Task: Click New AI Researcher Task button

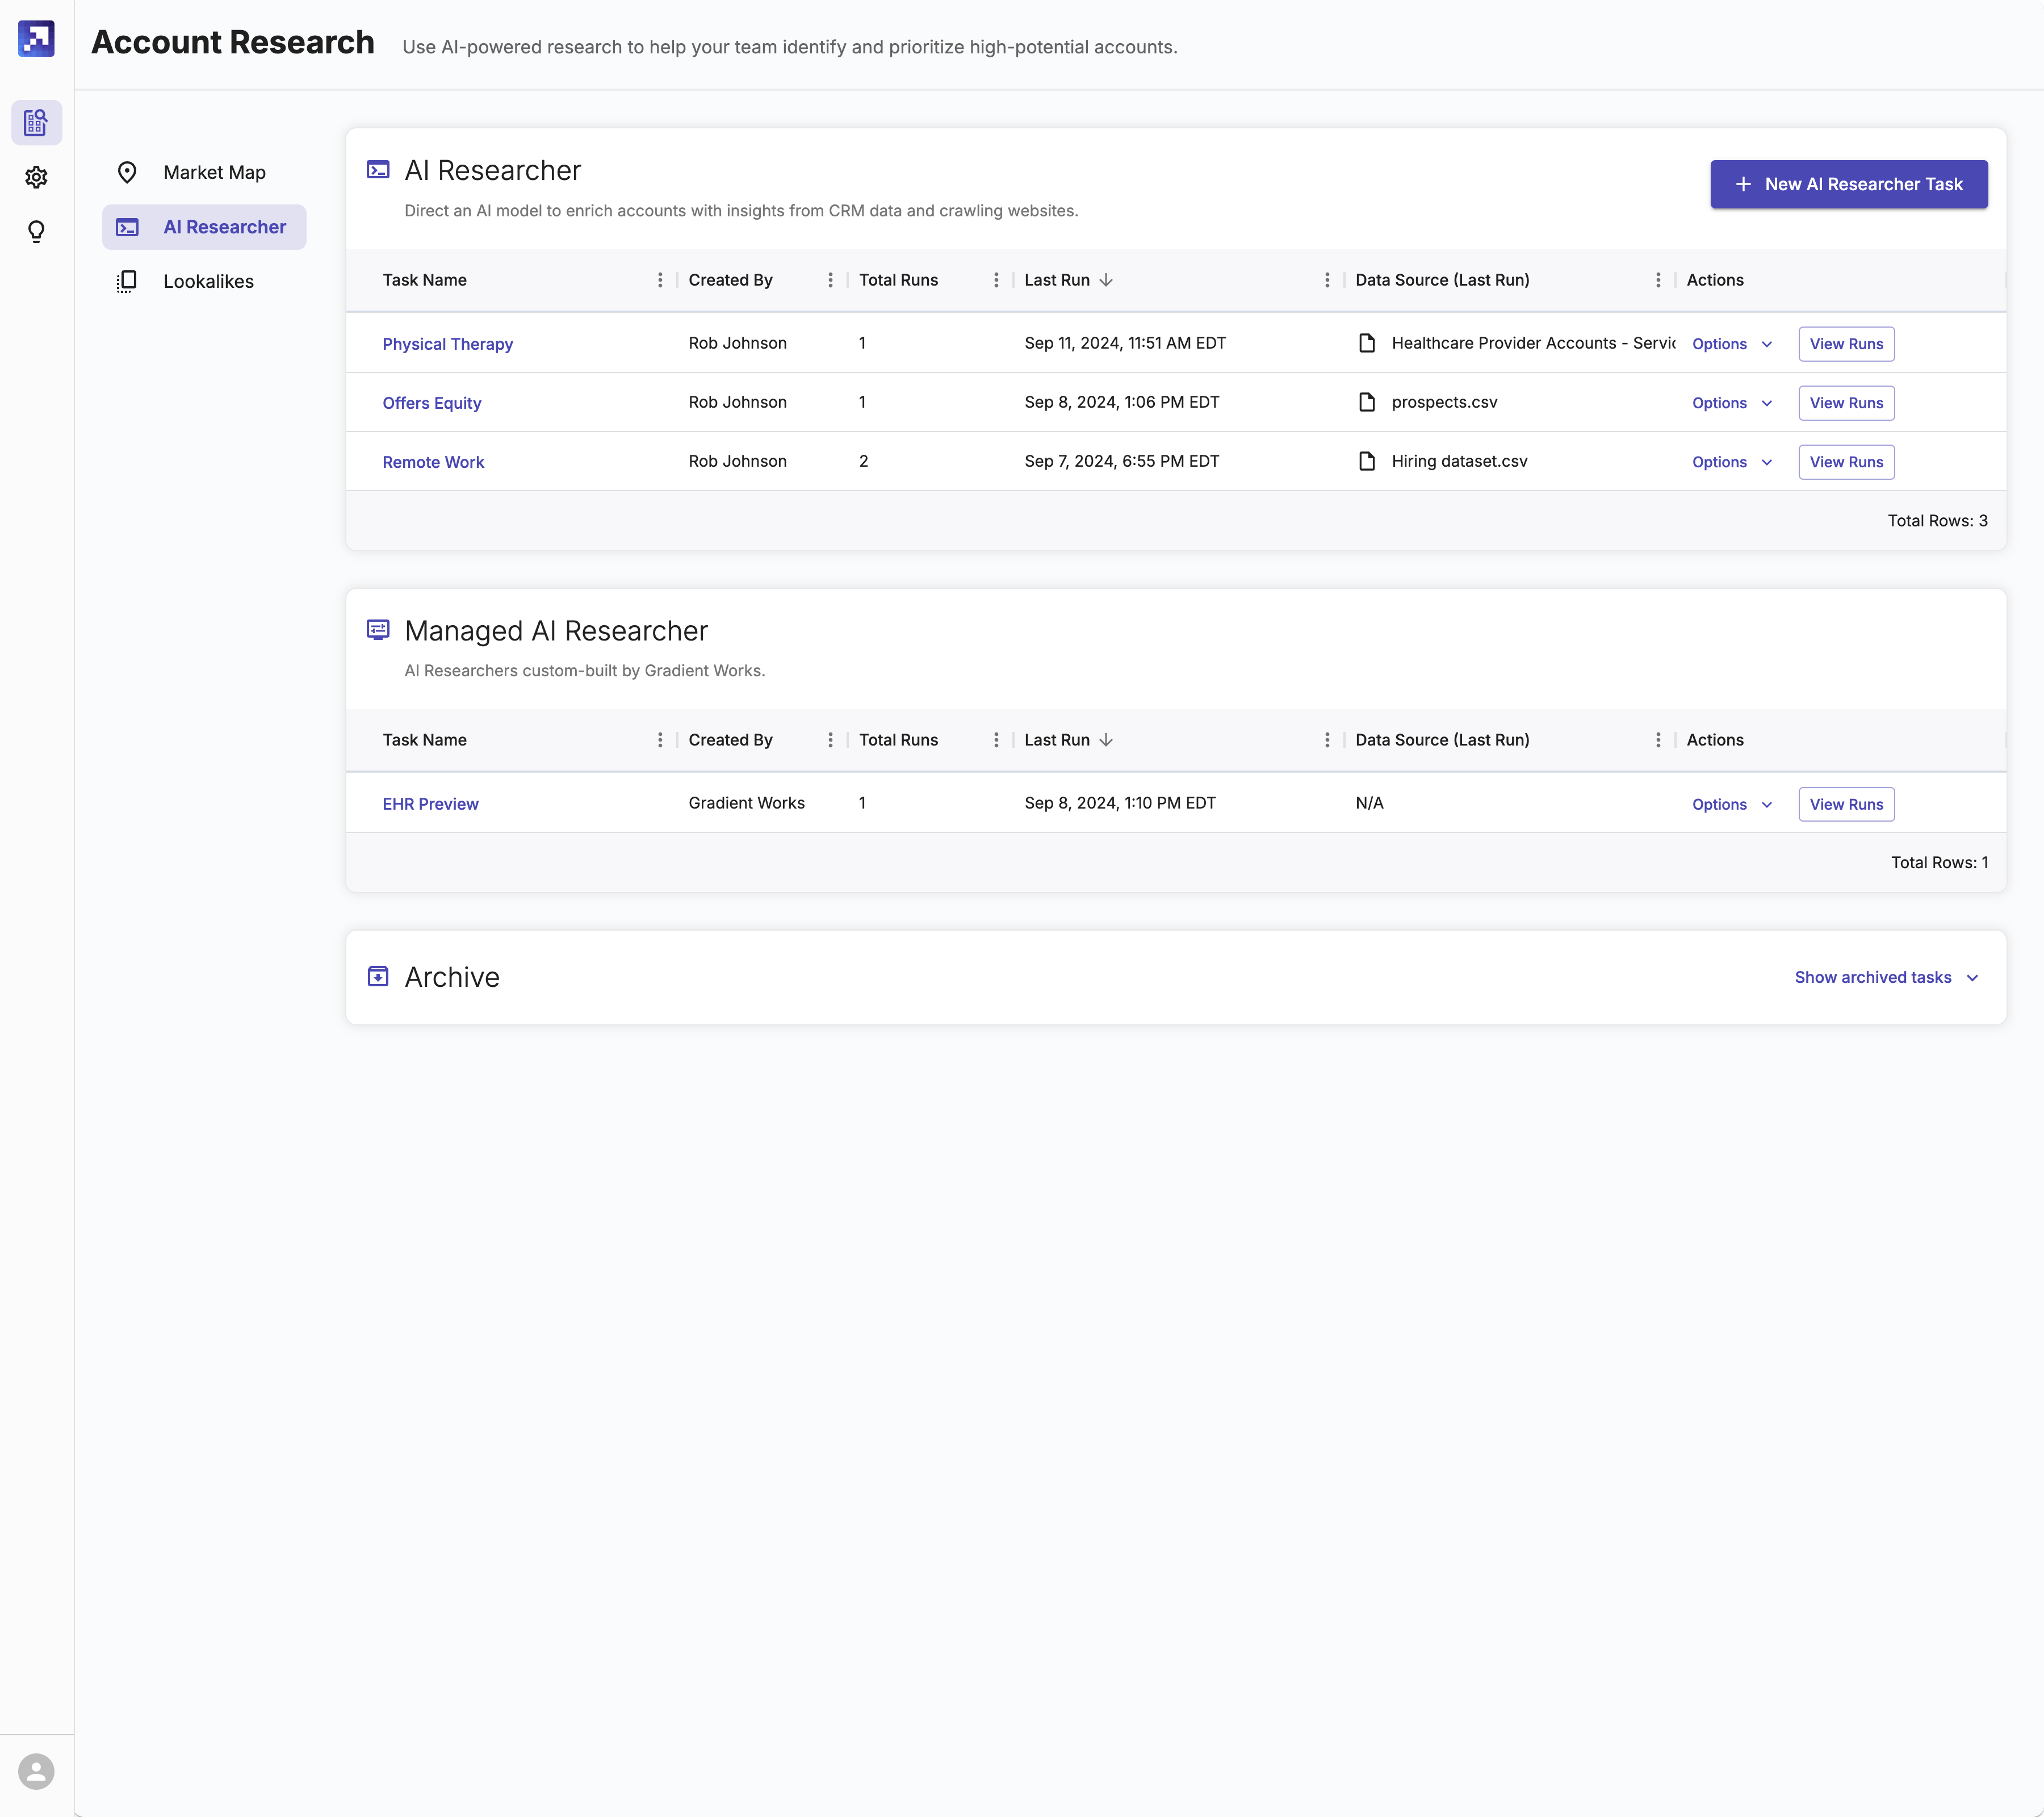Action: pyautogui.click(x=1848, y=184)
